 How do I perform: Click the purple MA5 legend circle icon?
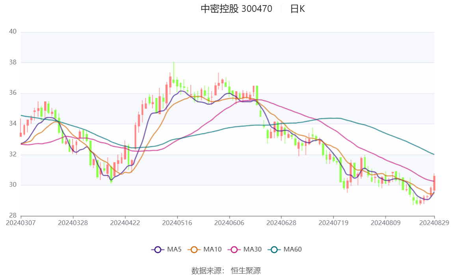coord(158,250)
